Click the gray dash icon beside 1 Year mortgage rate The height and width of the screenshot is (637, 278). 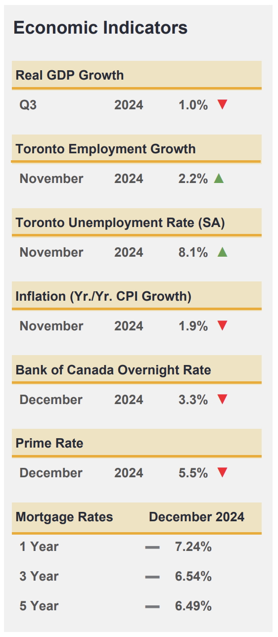click(152, 547)
